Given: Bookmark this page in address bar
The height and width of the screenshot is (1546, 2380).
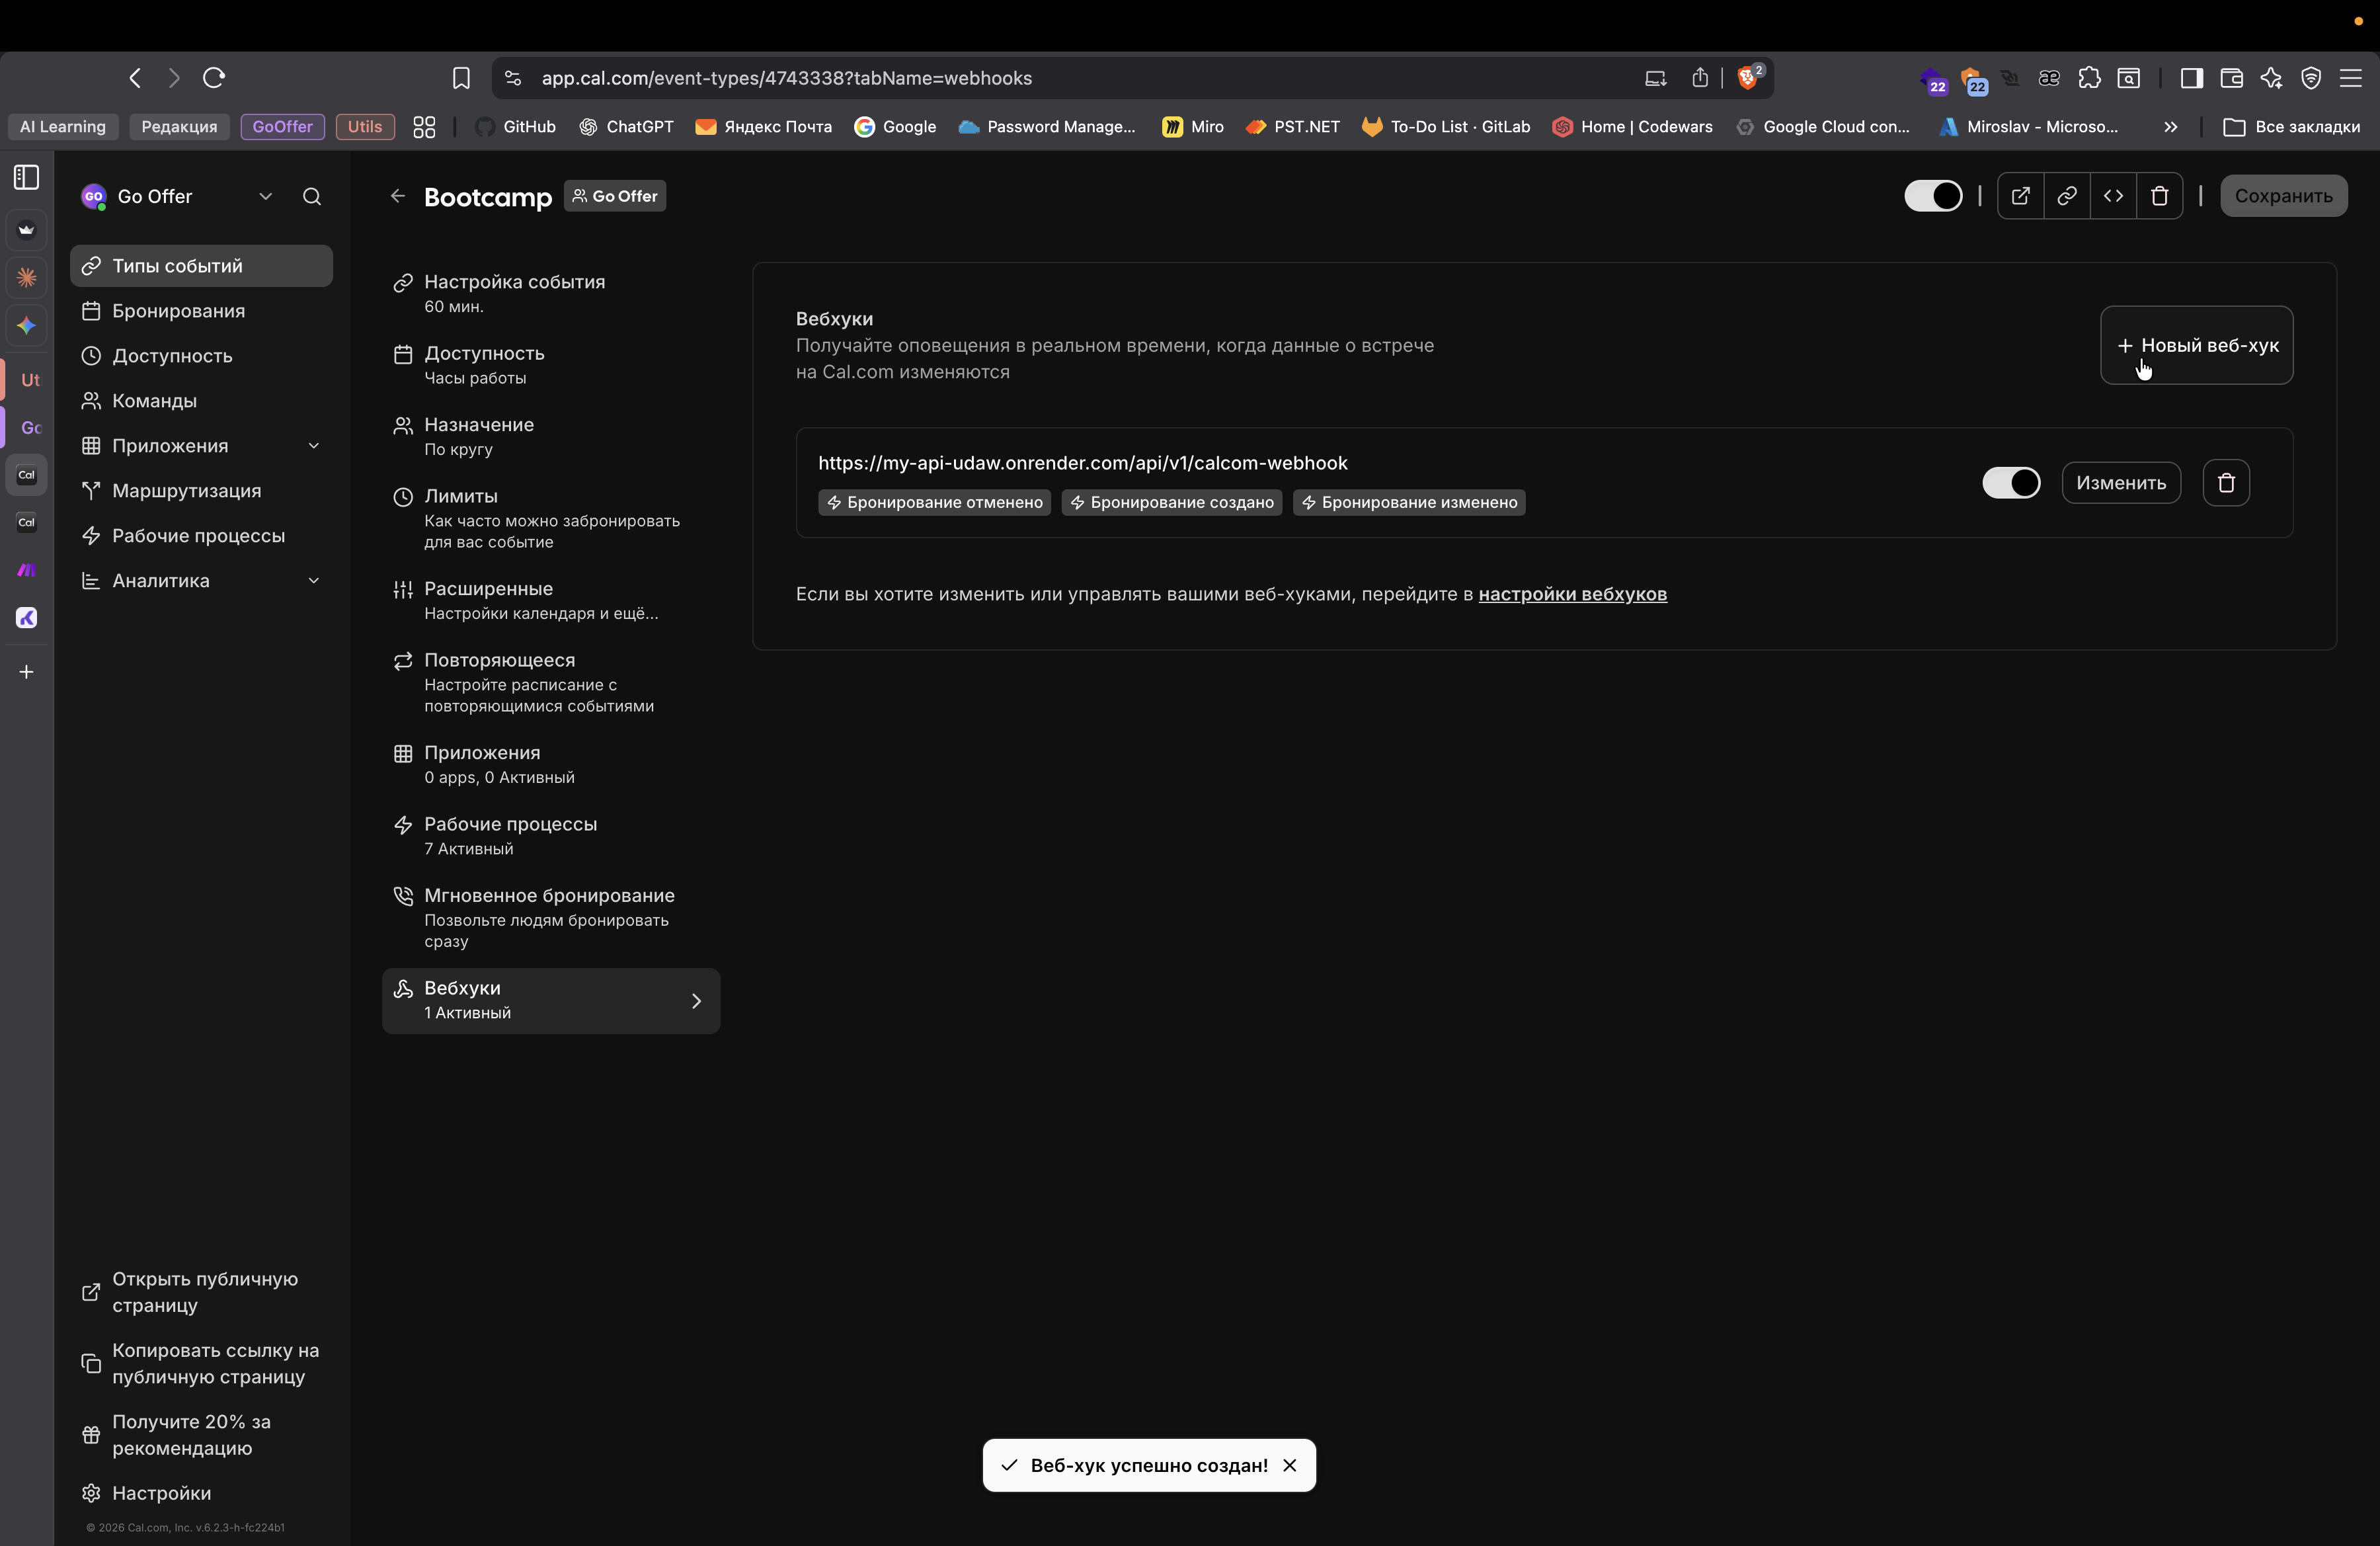Looking at the screenshot, I should tap(461, 78).
